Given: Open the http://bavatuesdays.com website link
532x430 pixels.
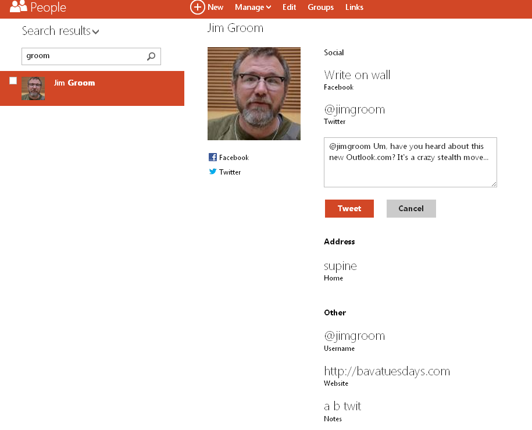Looking at the screenshot, I should [387, 371].
